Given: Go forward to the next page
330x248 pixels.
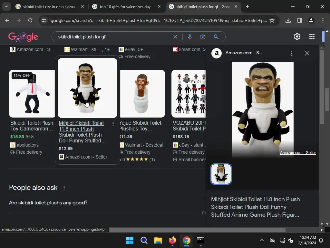Looking at the screenshot, I should (x=19, y=20).
